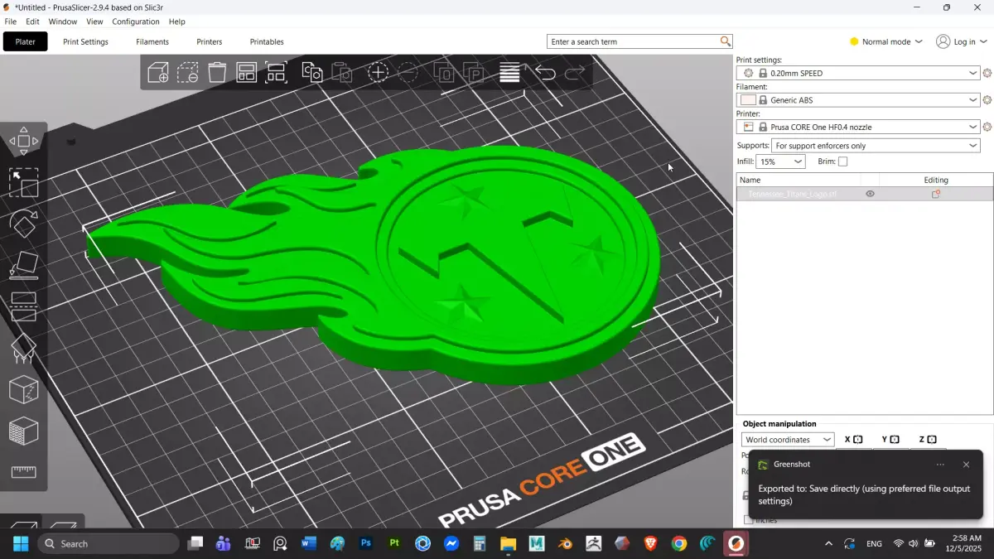Open the Normal mode dropdown
This screenshot has width=994, height=559.
tap(885, 41)
